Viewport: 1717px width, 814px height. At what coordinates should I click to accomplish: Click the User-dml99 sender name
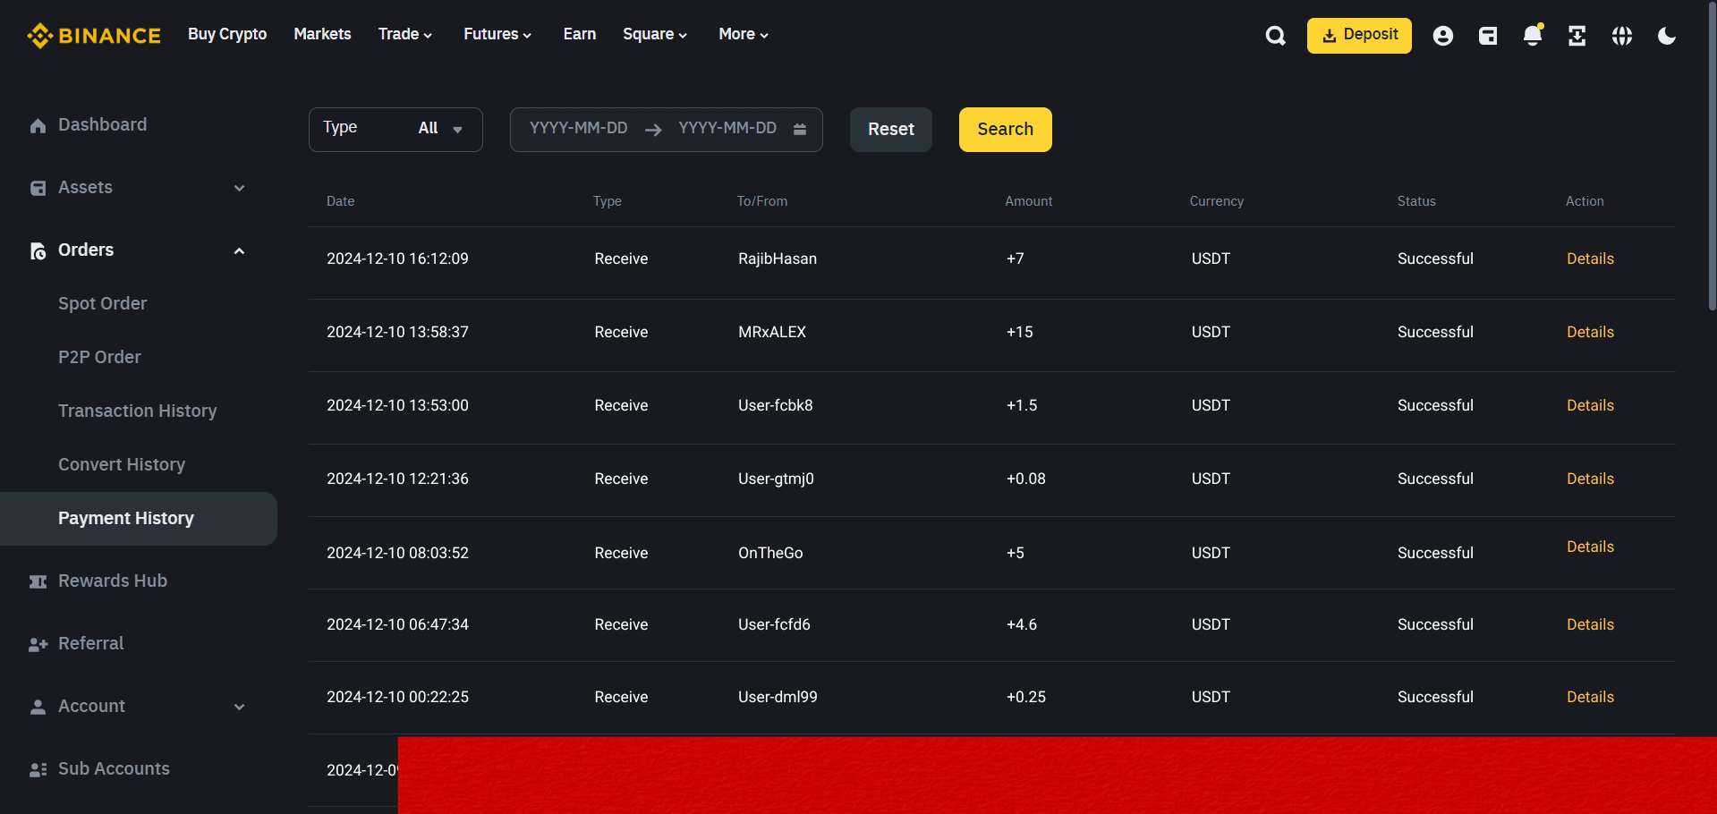(778, 697)
